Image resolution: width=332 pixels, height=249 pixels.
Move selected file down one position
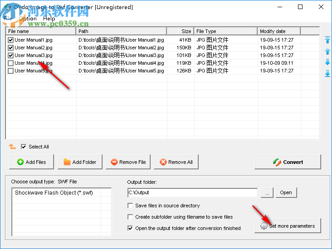click(327, 62)
